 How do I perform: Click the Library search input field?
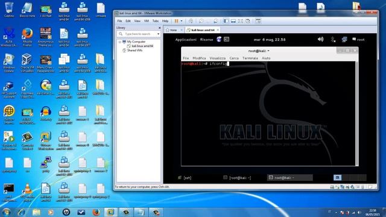coord(139,34)
